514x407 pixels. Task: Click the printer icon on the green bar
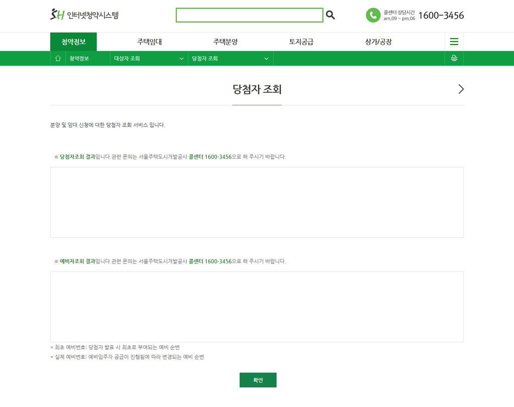click(454, 58)
